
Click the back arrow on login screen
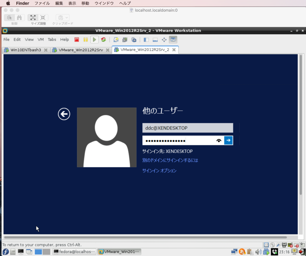pyautogui.click(x=64, y=114)
